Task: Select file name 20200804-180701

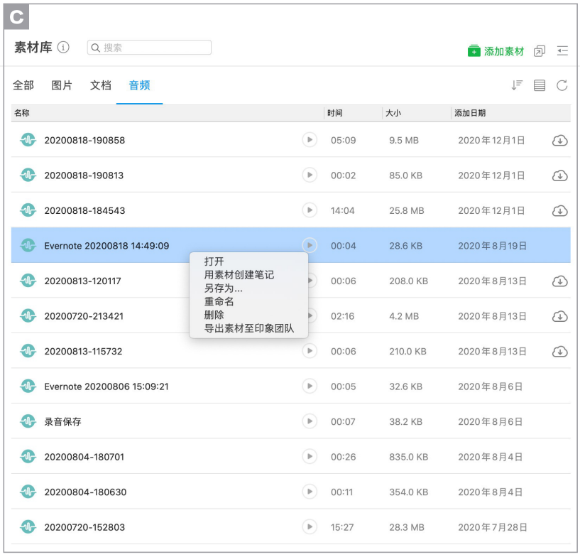Action: pyautogui.click(x=84, y=457)
